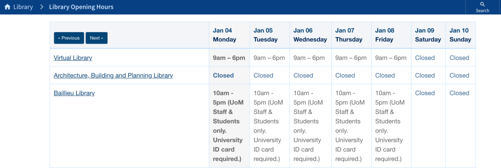Click Virtual Library Saturday Closed cell
Screen dimensions: 501x168
(424, 58)
